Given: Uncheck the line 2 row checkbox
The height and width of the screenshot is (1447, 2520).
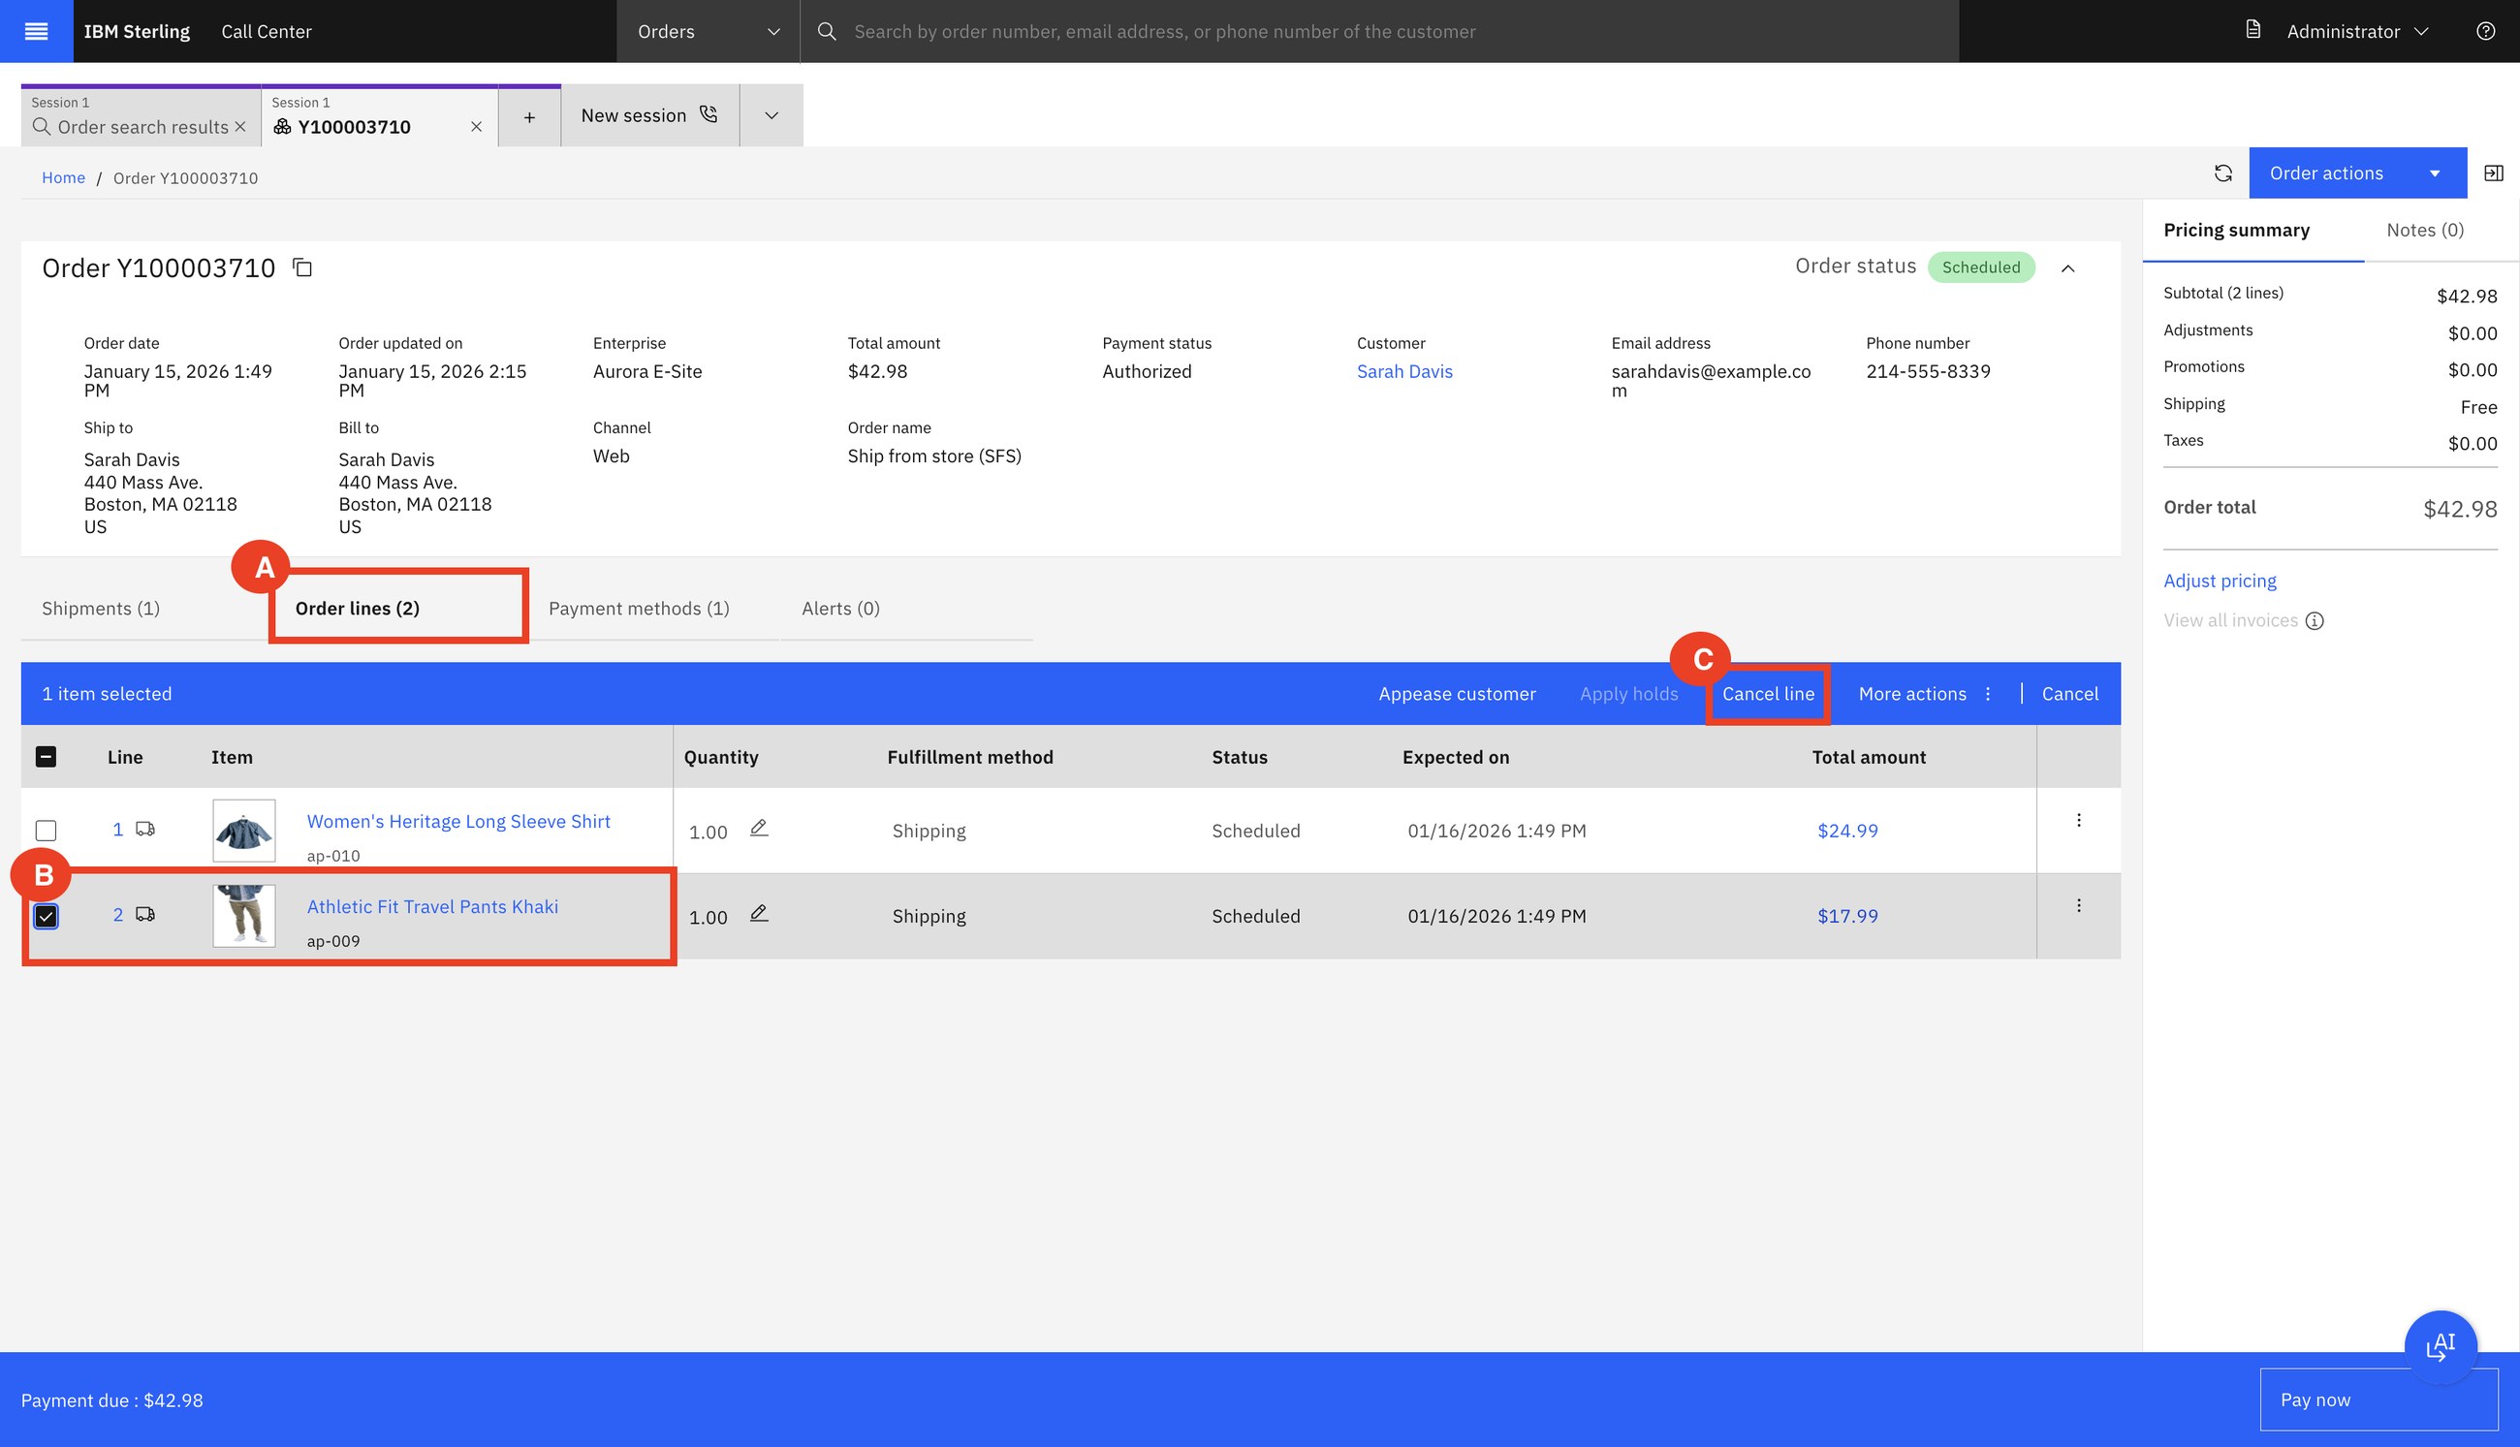Looking at the screenshot, I should point(46,915).
